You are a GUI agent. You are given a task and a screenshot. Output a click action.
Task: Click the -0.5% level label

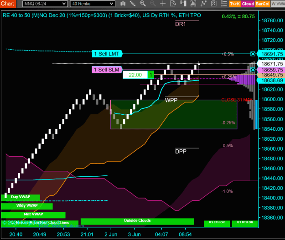227,146
